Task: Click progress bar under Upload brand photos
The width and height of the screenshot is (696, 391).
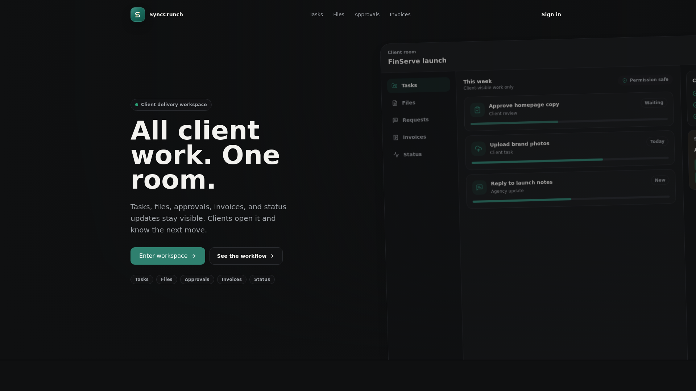Action: pyautogui.click(x=570, y=160)
